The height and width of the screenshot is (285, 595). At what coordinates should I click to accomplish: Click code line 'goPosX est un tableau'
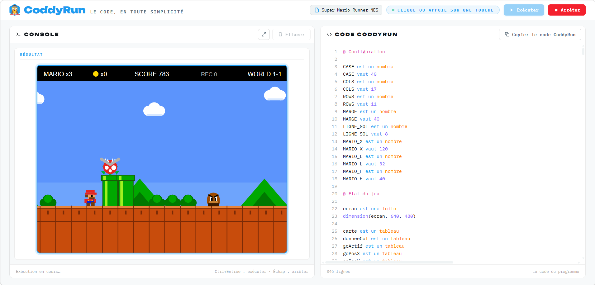tap(372, 254)
